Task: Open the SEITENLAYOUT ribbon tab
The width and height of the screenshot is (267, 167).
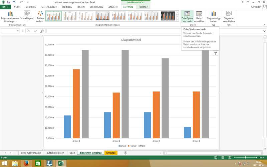Action: 49,7
